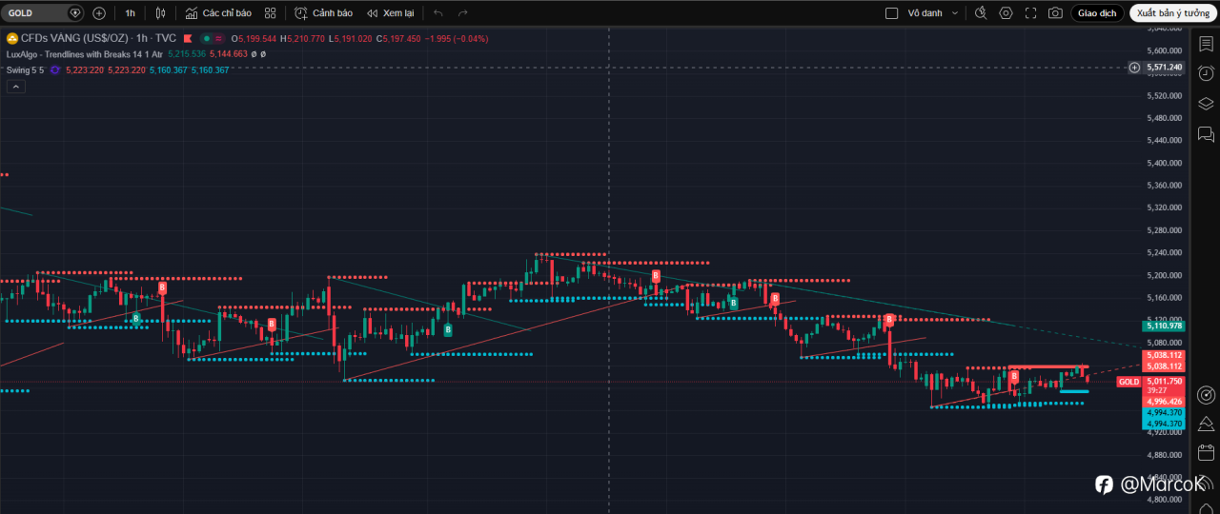The width and height of the screenshot is (1220, 514).
Task: Open the 1h timeframe selector
Action: 130,13
